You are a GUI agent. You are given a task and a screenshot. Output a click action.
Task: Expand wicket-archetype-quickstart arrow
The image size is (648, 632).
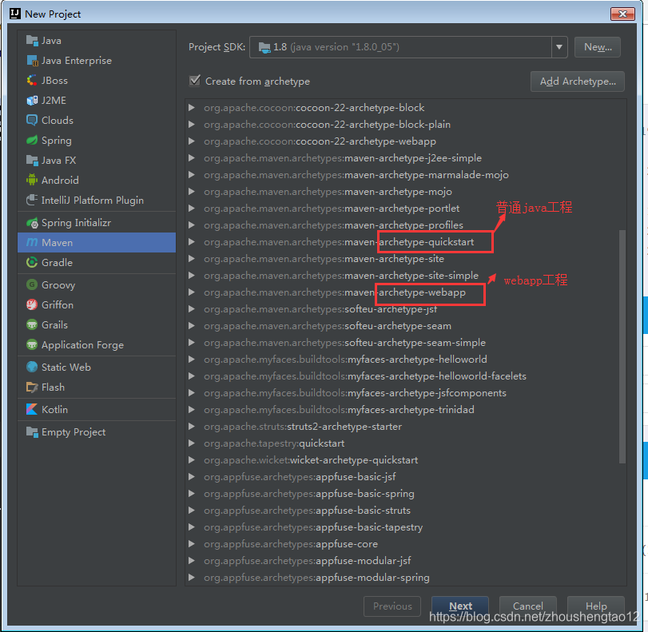click(x=191, y=460)
